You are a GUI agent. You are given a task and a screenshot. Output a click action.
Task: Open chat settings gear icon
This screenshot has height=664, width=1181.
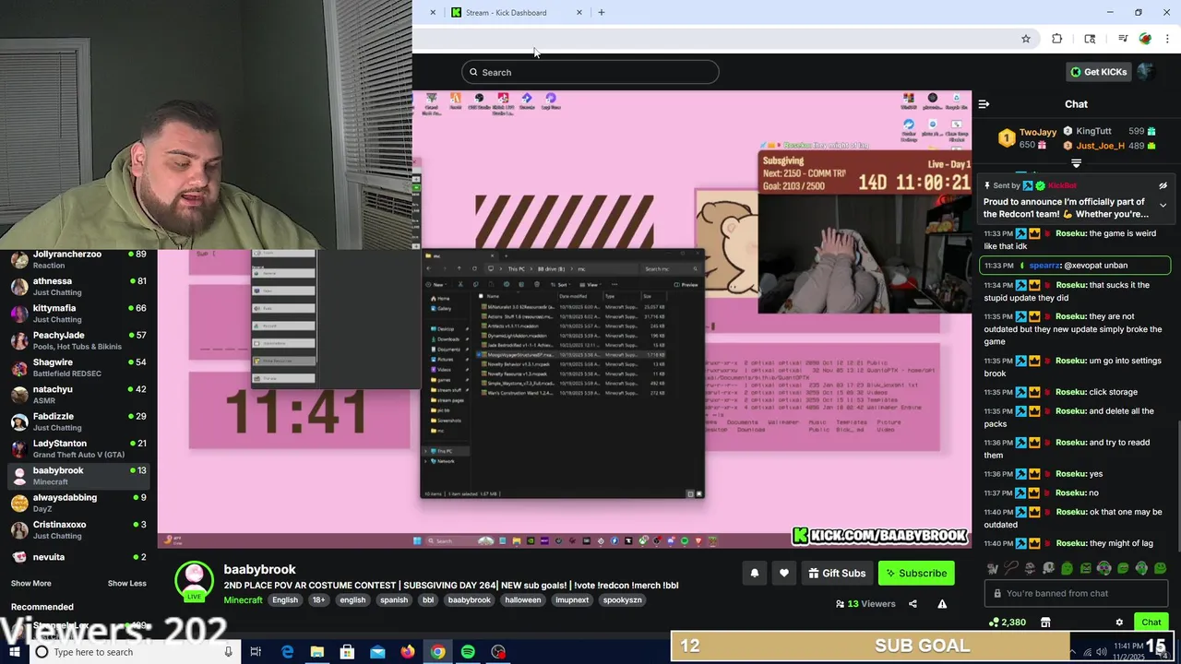click(1119, 622)
